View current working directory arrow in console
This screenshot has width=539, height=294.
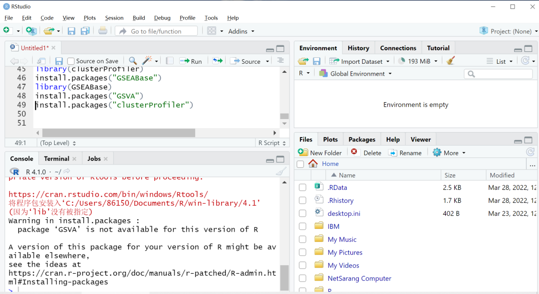tap(67, 171)
